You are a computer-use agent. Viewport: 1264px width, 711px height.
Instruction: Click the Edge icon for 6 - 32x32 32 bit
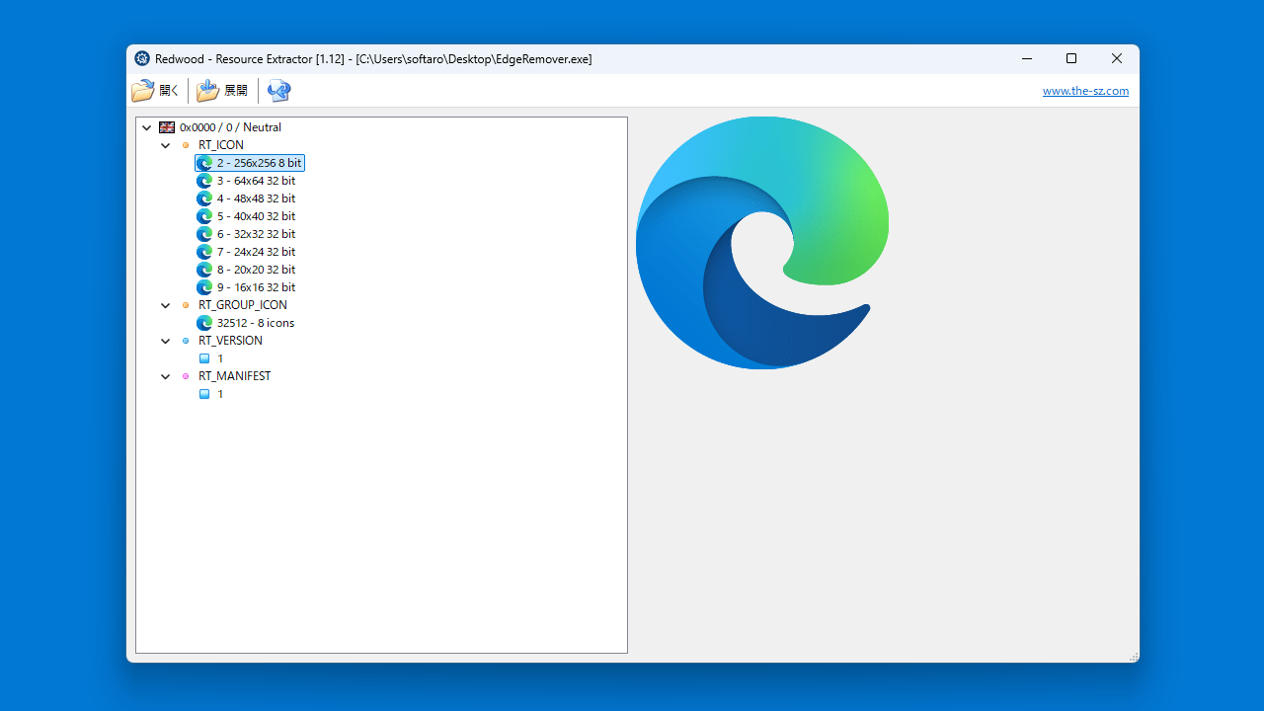click(x=204, y=234)
